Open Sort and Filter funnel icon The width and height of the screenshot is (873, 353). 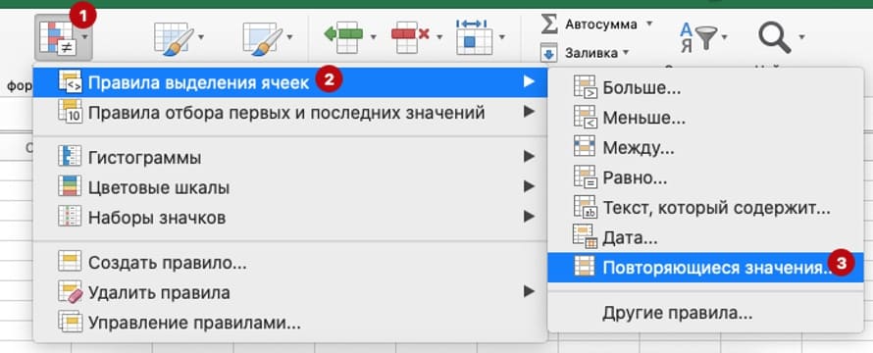point(697,38)
